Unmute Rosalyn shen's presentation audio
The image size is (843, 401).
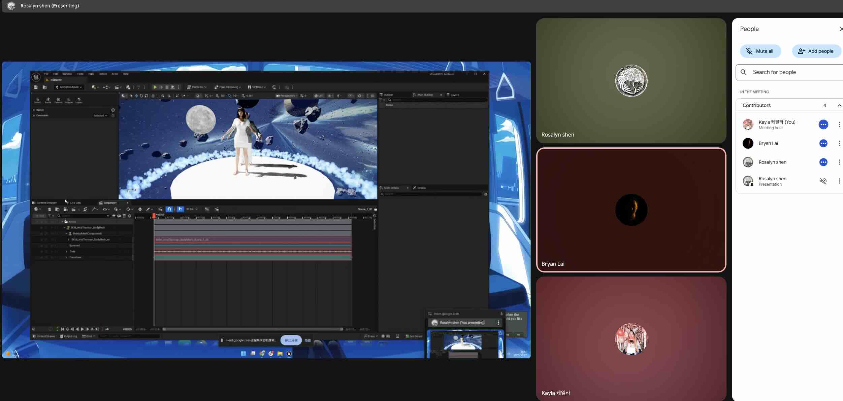tap(824, 181)
